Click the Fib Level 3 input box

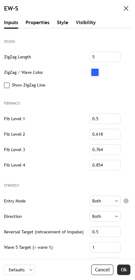[x=105, y=150]
